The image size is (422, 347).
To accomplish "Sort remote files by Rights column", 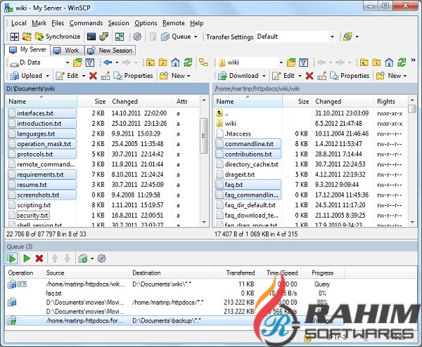I will click(391, 102).
